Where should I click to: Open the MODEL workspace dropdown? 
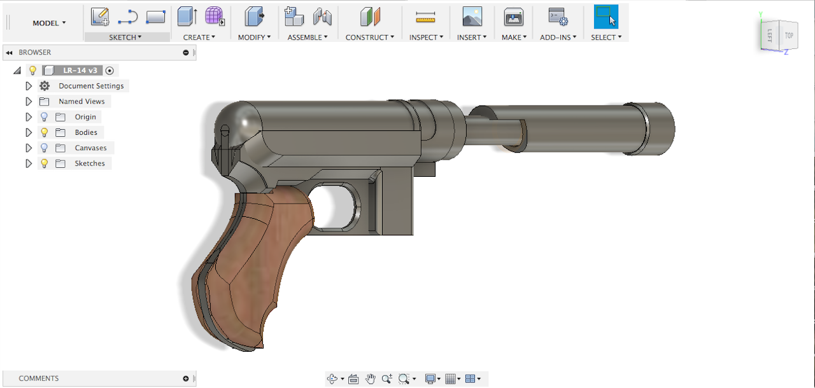49,23
